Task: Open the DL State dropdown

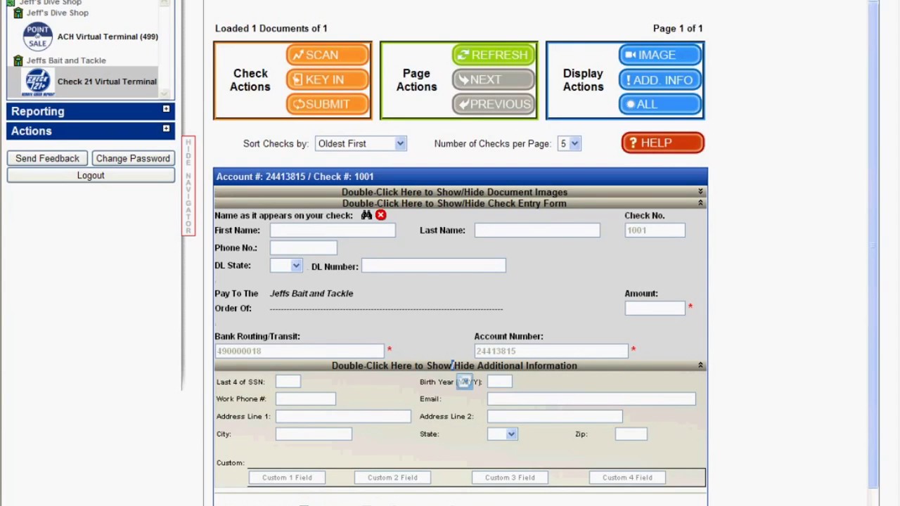Action: coord(286,266)
